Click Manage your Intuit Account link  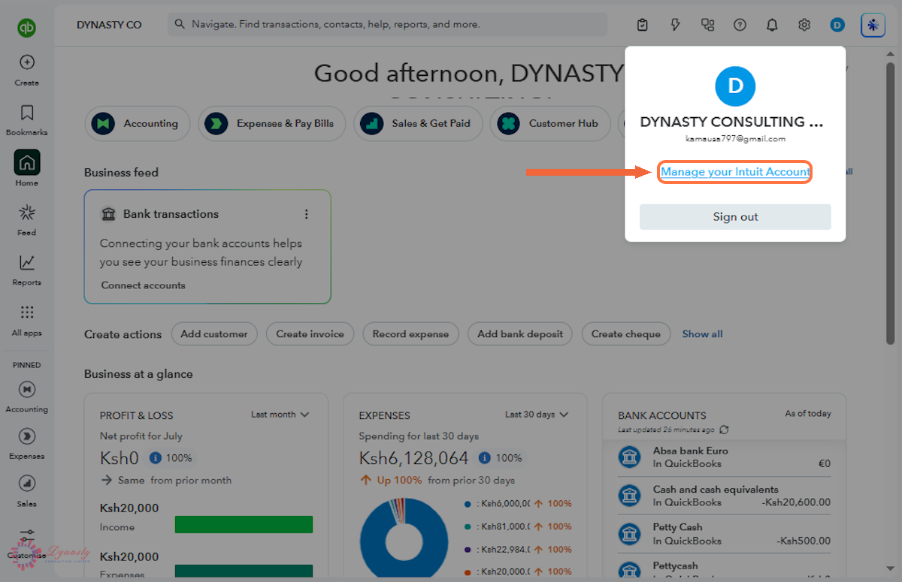point(735,172)
